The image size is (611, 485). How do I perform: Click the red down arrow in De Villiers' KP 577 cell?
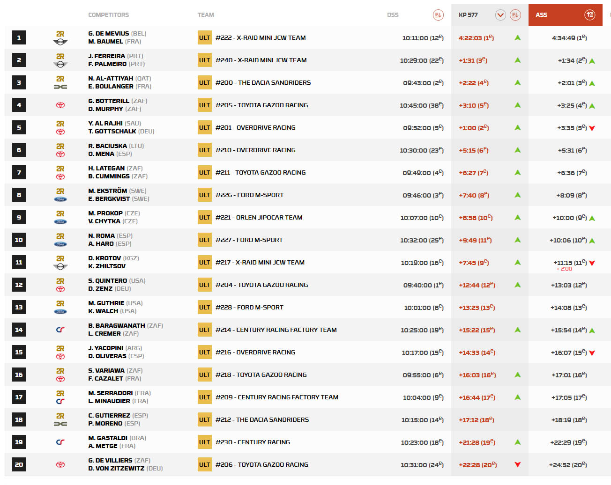point(517,464)
